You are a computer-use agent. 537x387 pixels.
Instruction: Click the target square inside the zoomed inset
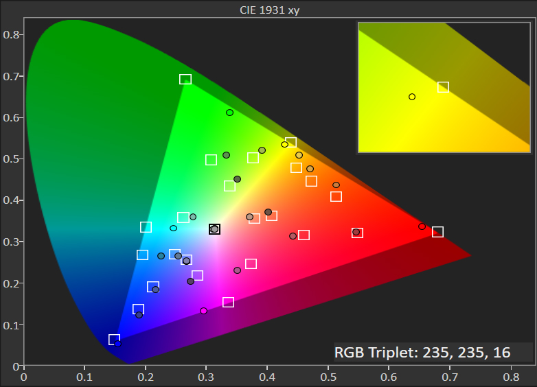pyautogui.click(x=443, y=87)
